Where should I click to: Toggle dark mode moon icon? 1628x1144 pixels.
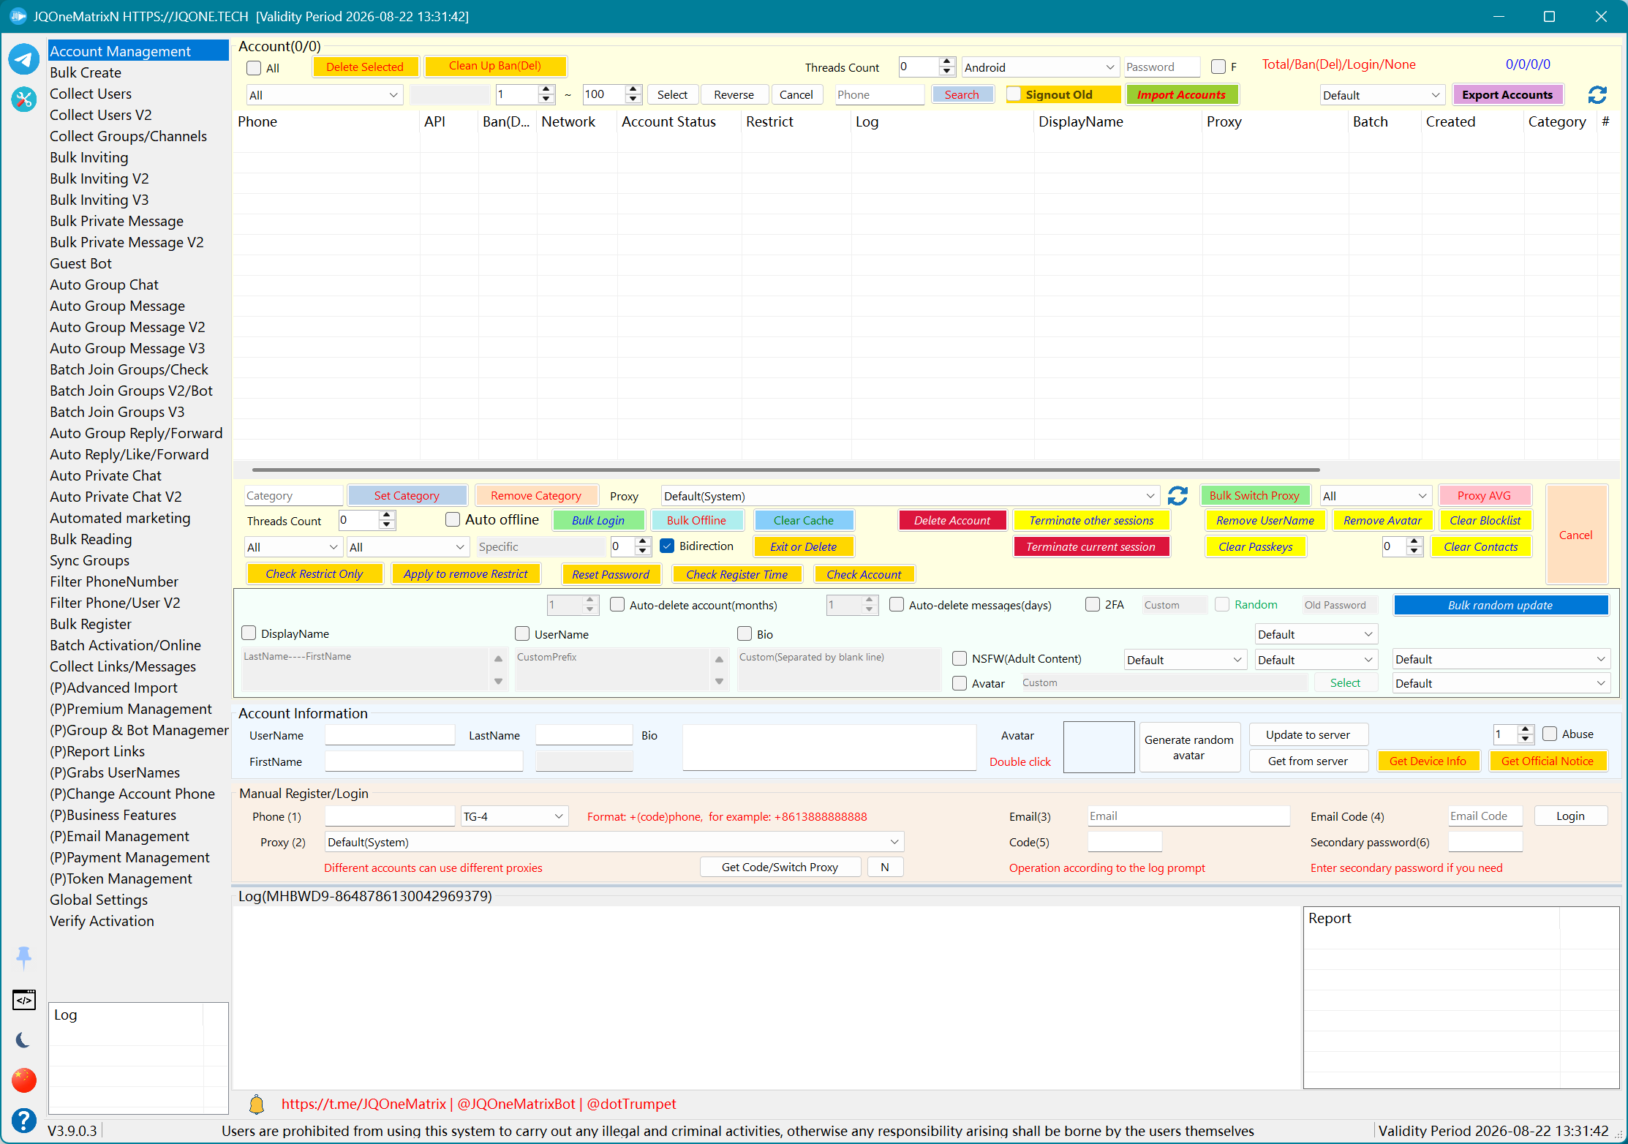tap(24, 1040)
